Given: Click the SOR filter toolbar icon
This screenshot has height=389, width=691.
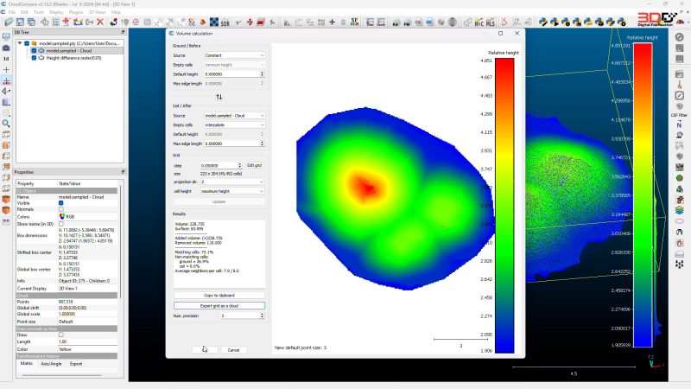Looking at the screenshot, I should point(225,22).
